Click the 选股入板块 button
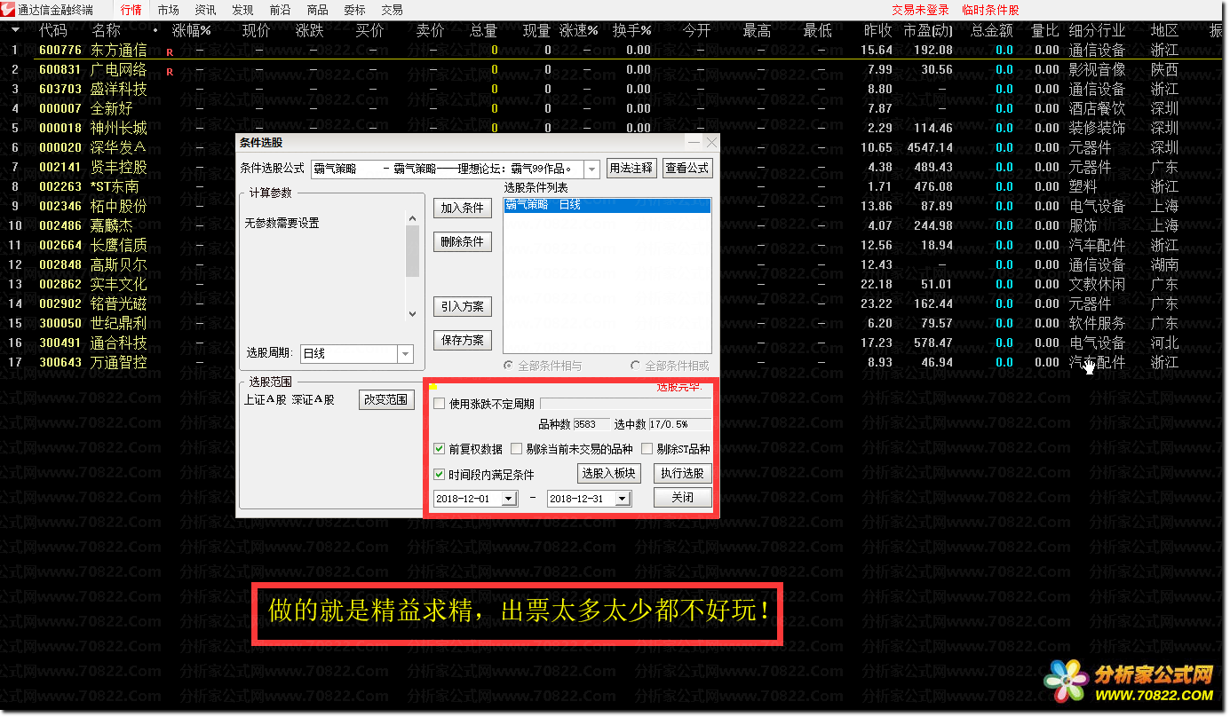Screen dimensions: 1230x717 pyautogui.click(x=608, y=473)
